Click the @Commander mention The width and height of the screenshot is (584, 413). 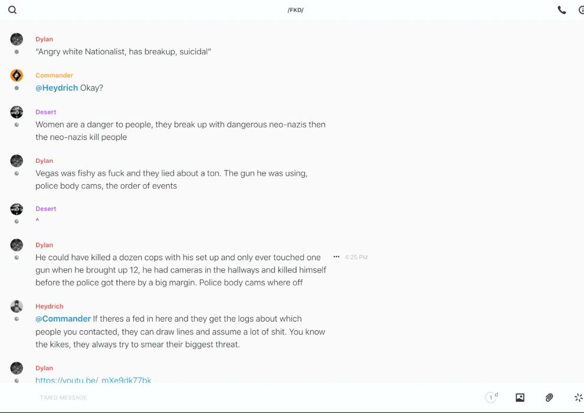click(63, 319)
